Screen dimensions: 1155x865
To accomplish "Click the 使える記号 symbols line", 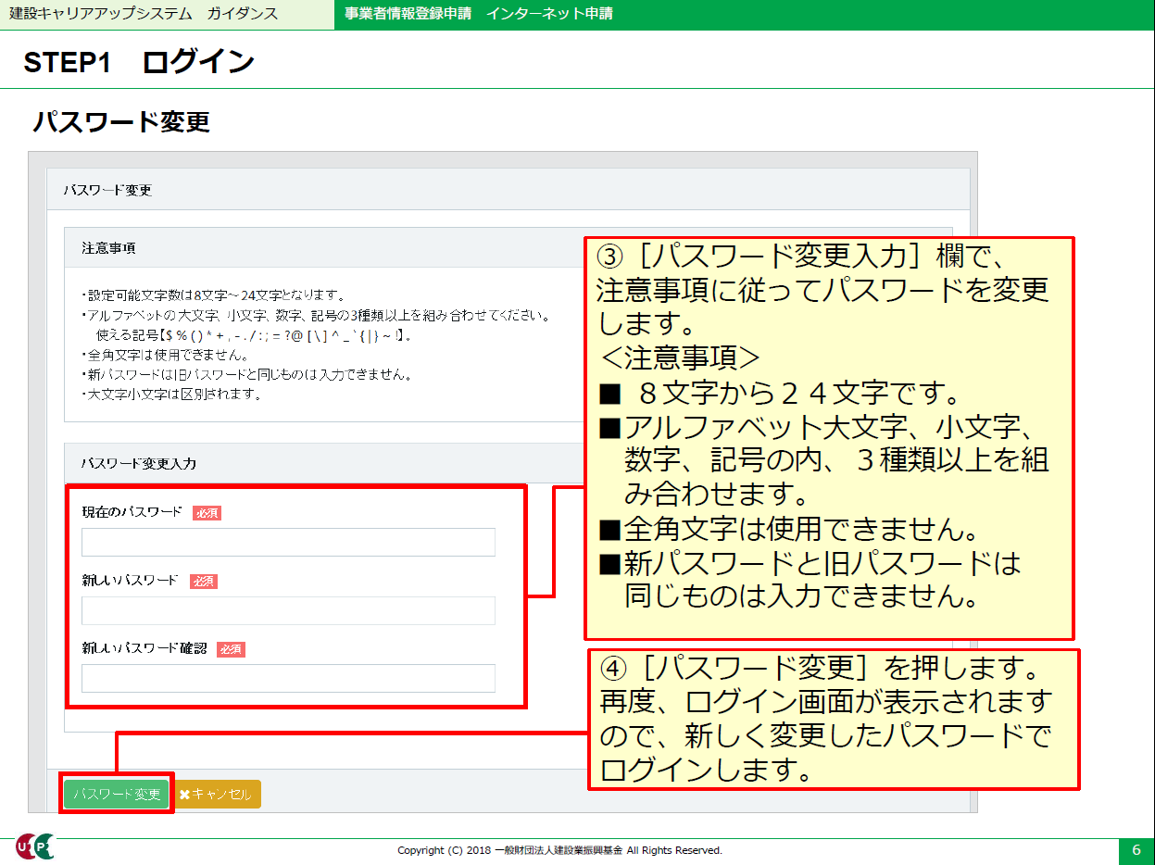I will tap(255, 335).
